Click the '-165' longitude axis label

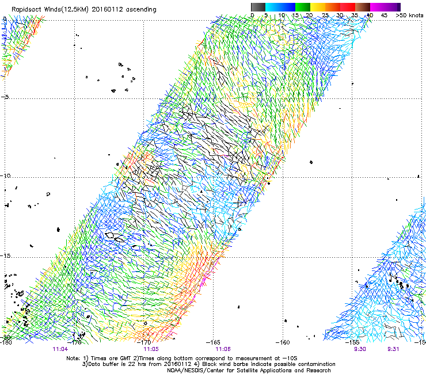click(x=213, y=342)
